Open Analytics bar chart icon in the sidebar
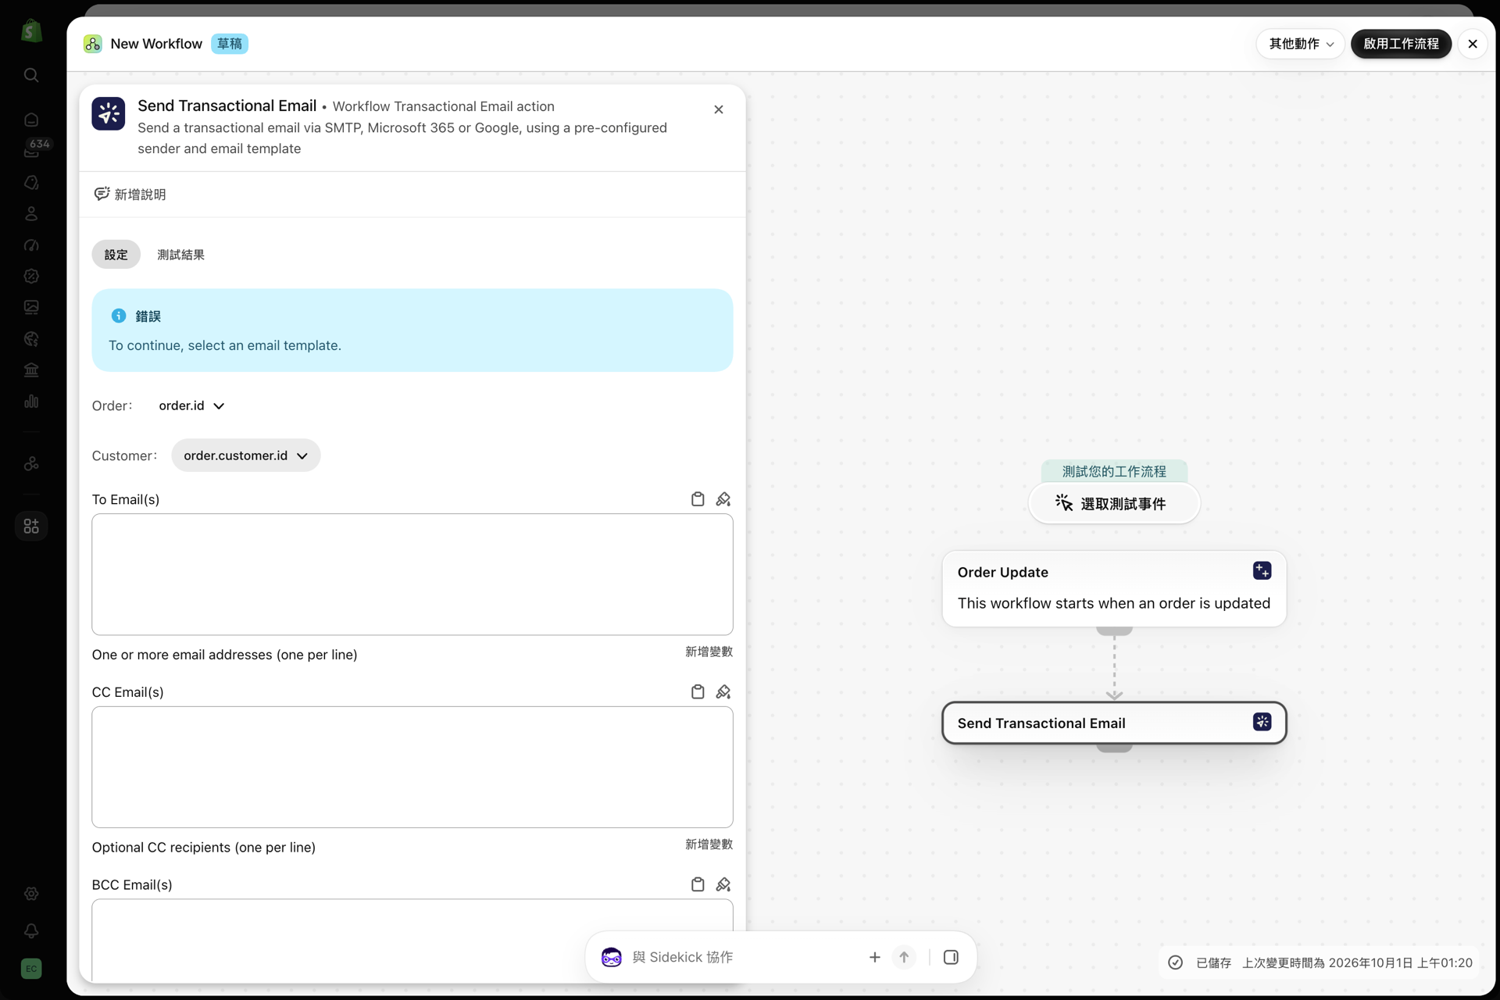The height and width of the screenshot is (1000, 1500). [31, 401]
